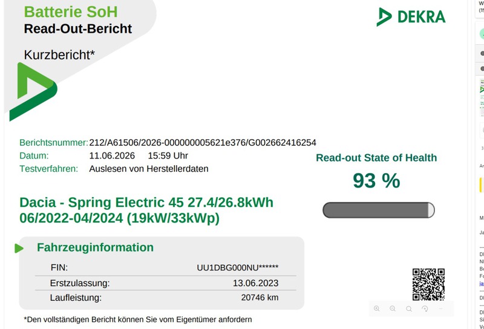Click the 'Dacia - Spring Electric 45 27.4/26.8kWh' heading
Screen dimensions: 484x329
(146, 203)
